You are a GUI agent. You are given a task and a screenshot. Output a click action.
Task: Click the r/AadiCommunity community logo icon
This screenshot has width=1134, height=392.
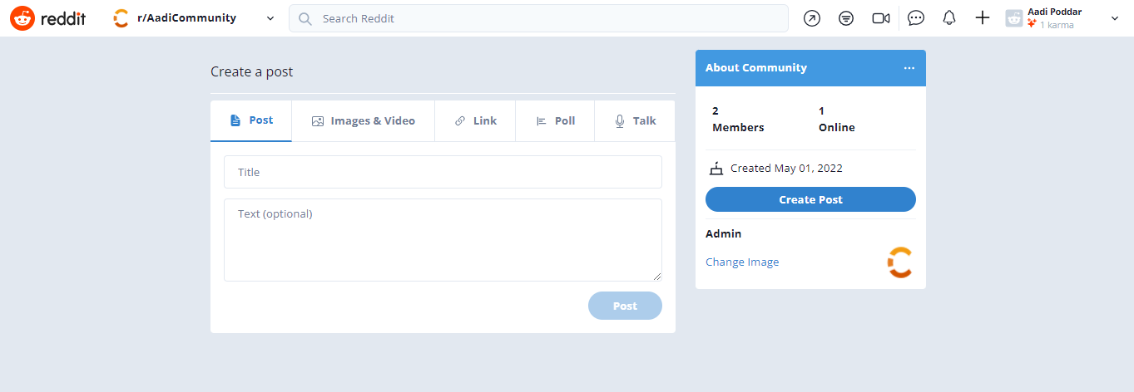(121, 18)
